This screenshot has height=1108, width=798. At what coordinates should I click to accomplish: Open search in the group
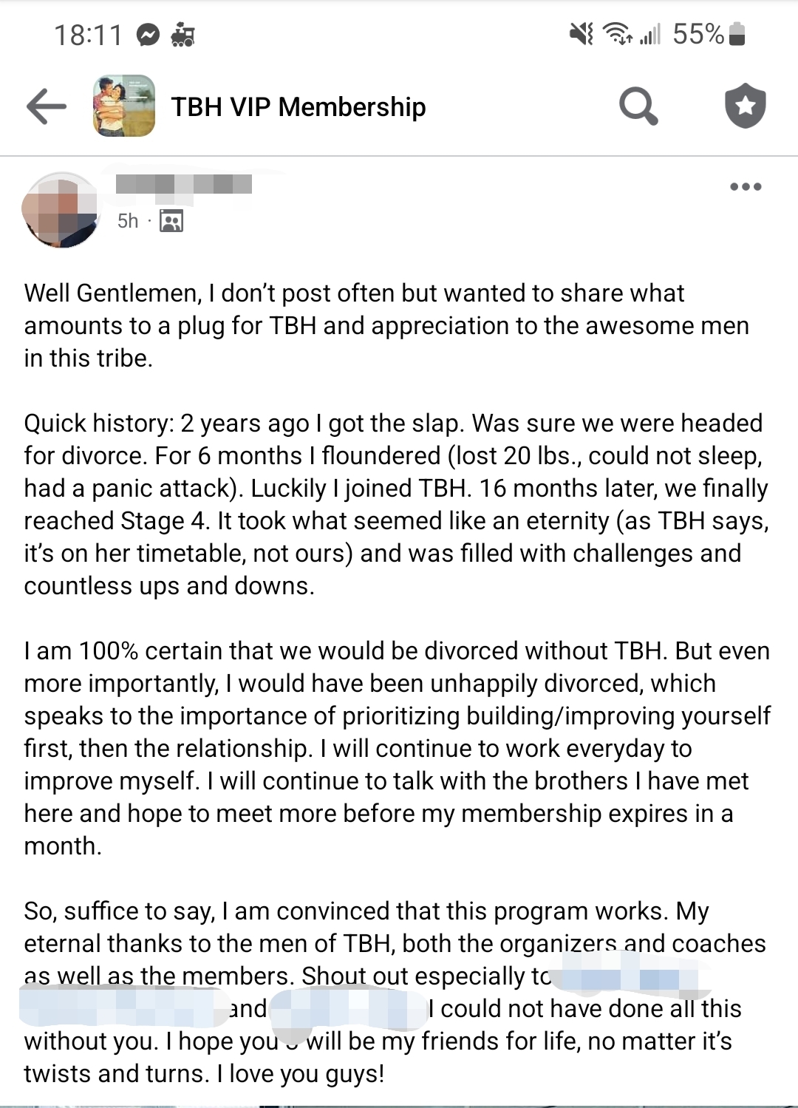[x=638, y=107]
